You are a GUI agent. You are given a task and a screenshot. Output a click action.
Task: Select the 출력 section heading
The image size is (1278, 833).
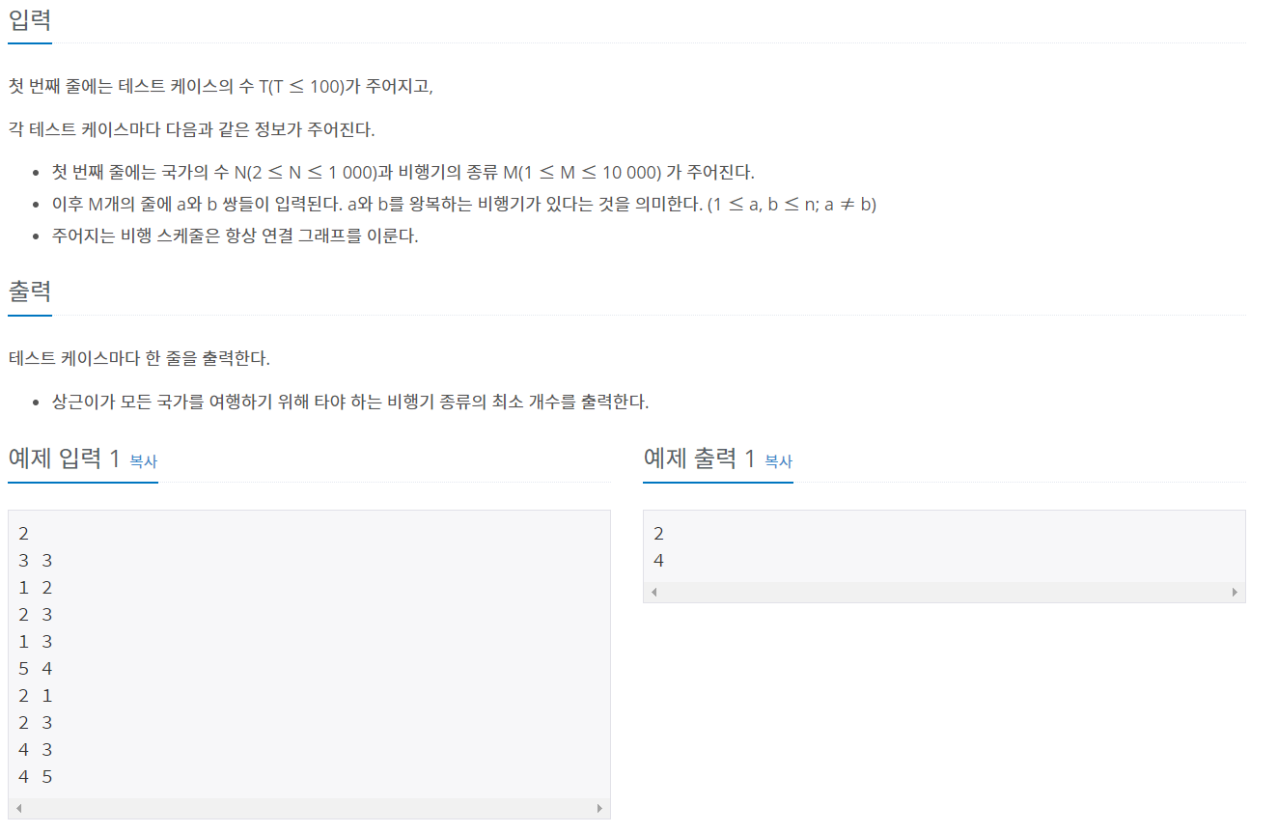pos(30,291)
